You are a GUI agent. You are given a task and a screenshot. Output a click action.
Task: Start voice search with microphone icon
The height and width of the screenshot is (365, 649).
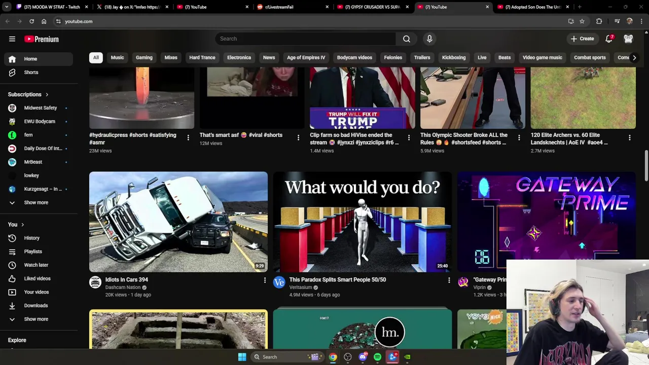(x=429, y=39)
